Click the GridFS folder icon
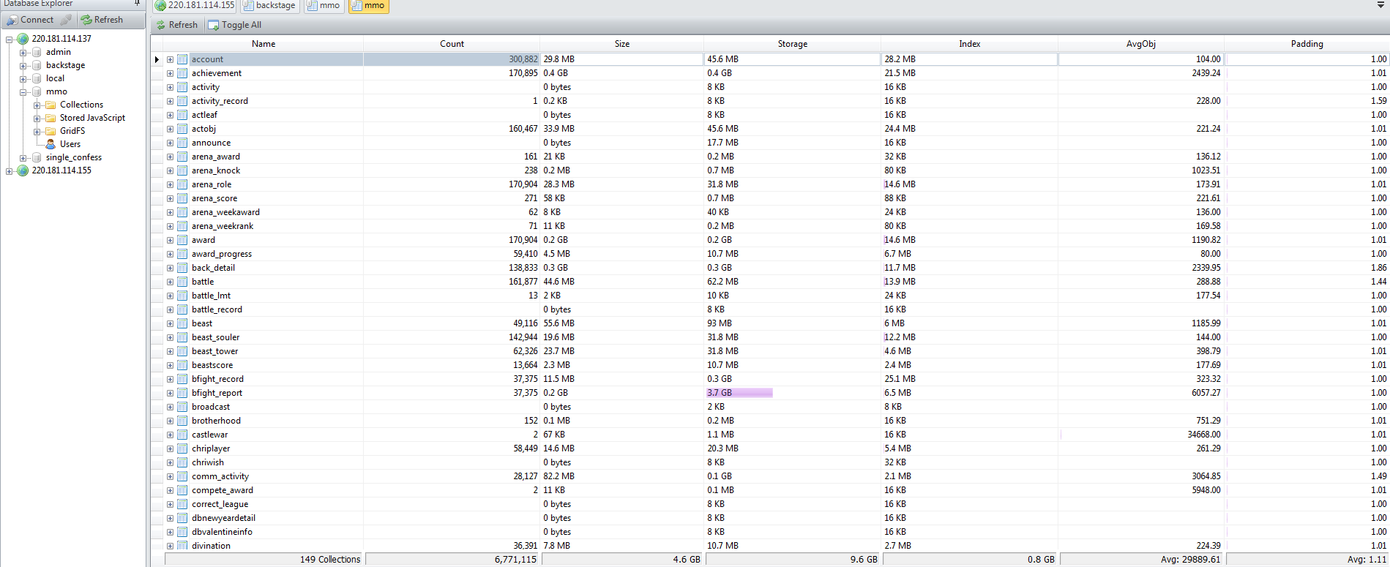The width and height of the screenshot is (1390, 567). [x=51, y=131]
